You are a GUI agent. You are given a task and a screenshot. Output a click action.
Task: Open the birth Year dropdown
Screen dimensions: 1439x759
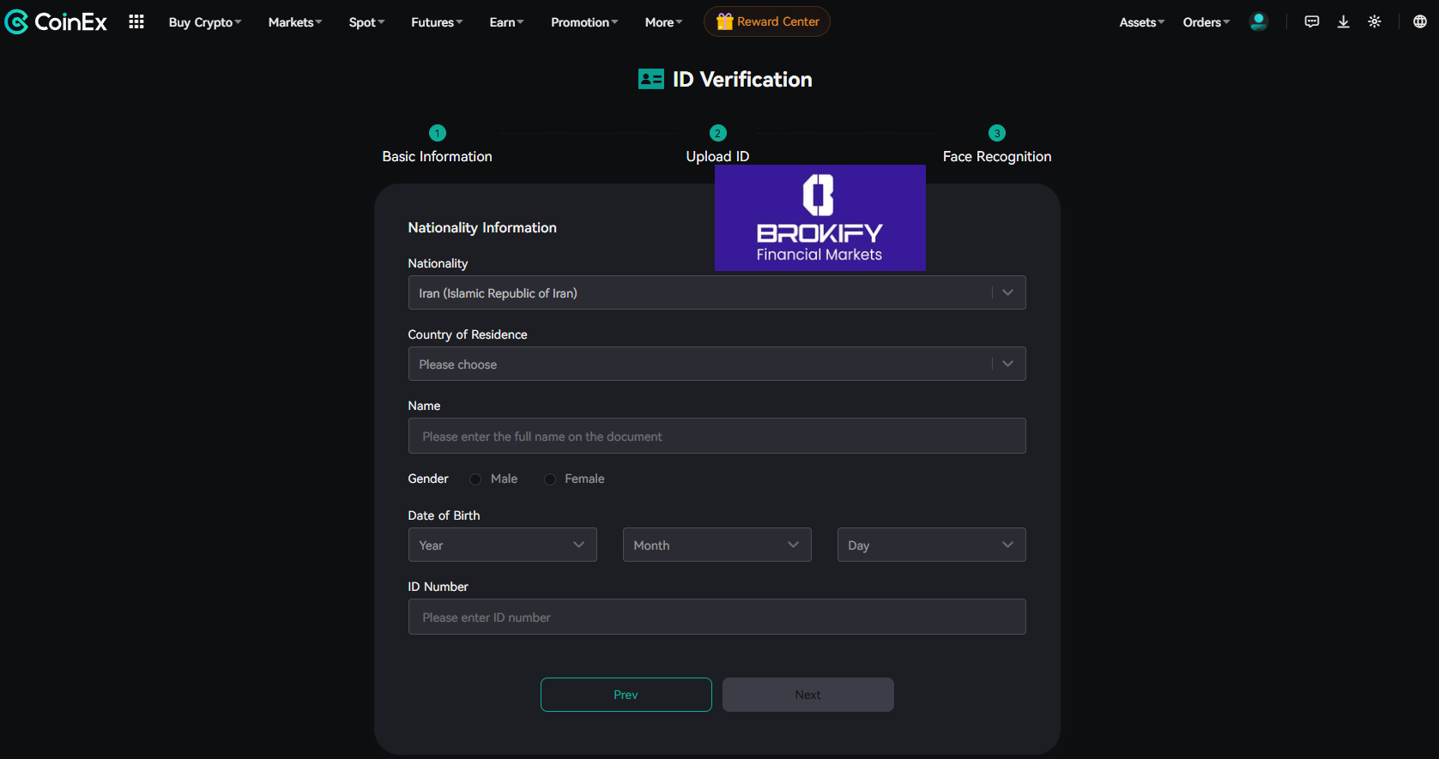502,545
